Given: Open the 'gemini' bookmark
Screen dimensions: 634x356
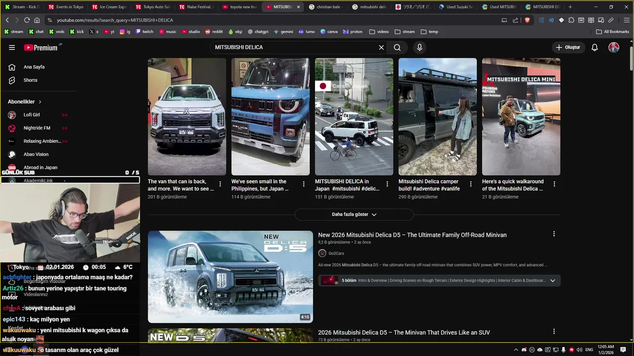Looking at the screenshot, I should (283, 32).
